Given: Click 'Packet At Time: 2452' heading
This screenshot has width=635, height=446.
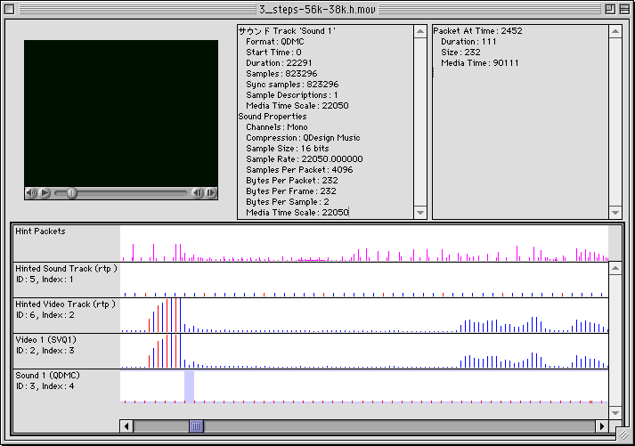Looking at the screenshot, I should 478,31.
